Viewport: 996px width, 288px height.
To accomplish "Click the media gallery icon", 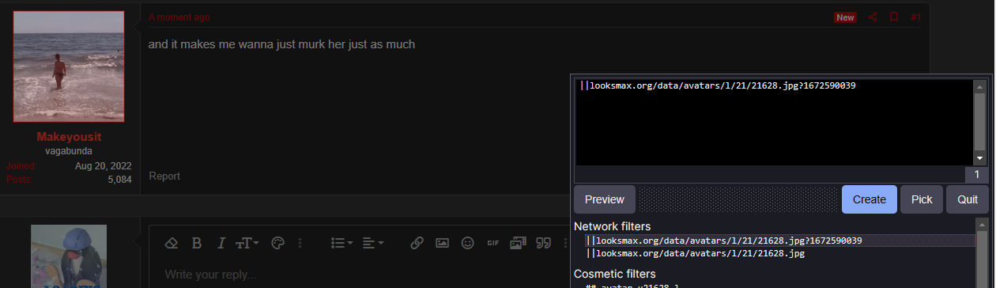I will (x=518, y=243).
